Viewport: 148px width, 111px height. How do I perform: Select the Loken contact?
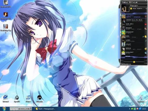pos(134,41)
